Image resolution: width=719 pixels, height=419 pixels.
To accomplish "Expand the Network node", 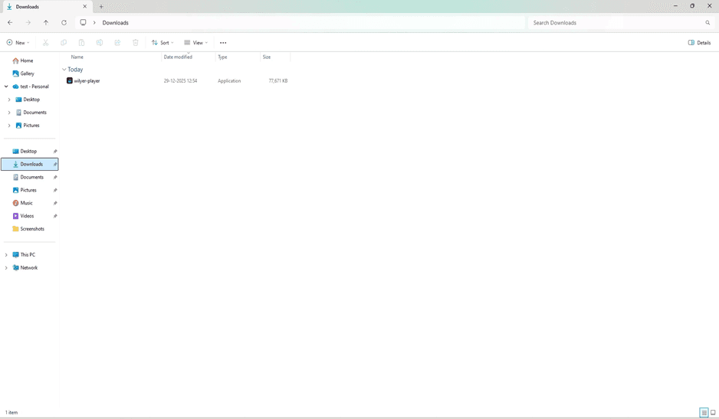I will click(x=6, y=268).
